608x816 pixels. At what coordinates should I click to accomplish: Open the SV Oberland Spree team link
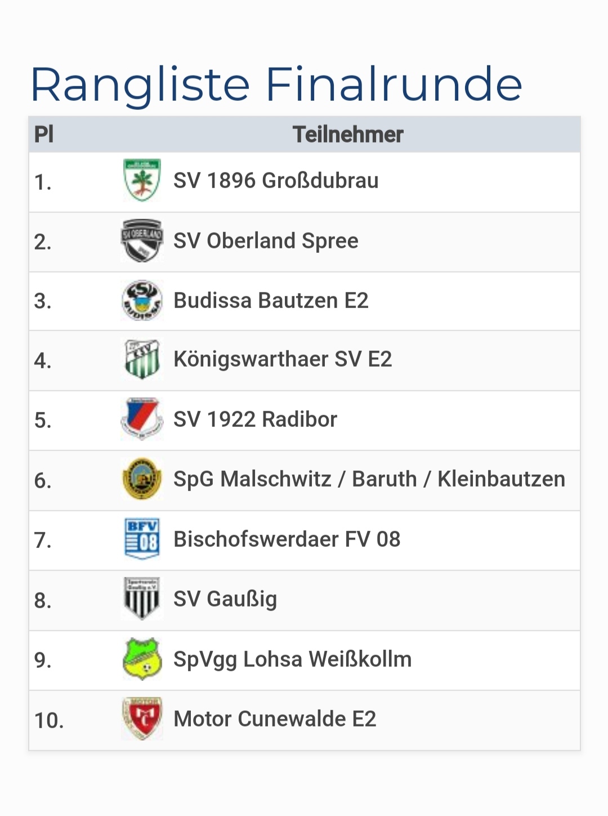(x=266, y=241)
